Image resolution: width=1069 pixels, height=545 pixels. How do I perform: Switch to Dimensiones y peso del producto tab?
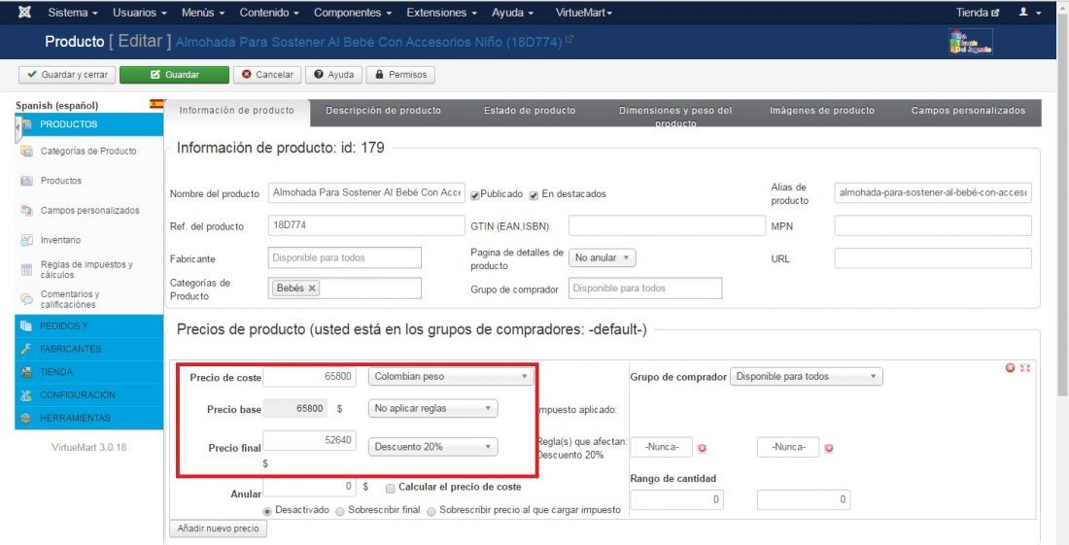point(675,114)
